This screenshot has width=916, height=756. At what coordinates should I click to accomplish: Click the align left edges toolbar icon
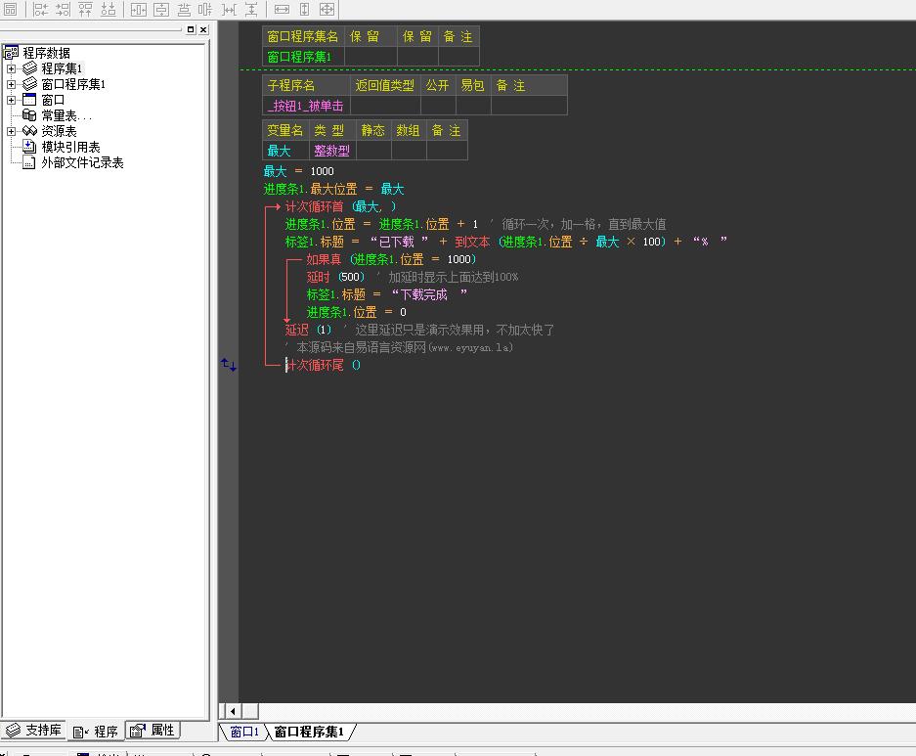41,9
